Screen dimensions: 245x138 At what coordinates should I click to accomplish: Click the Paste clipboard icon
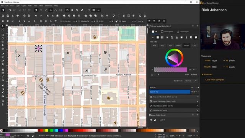coord(57,16)
